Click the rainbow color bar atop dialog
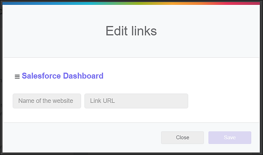 point(131,3)
